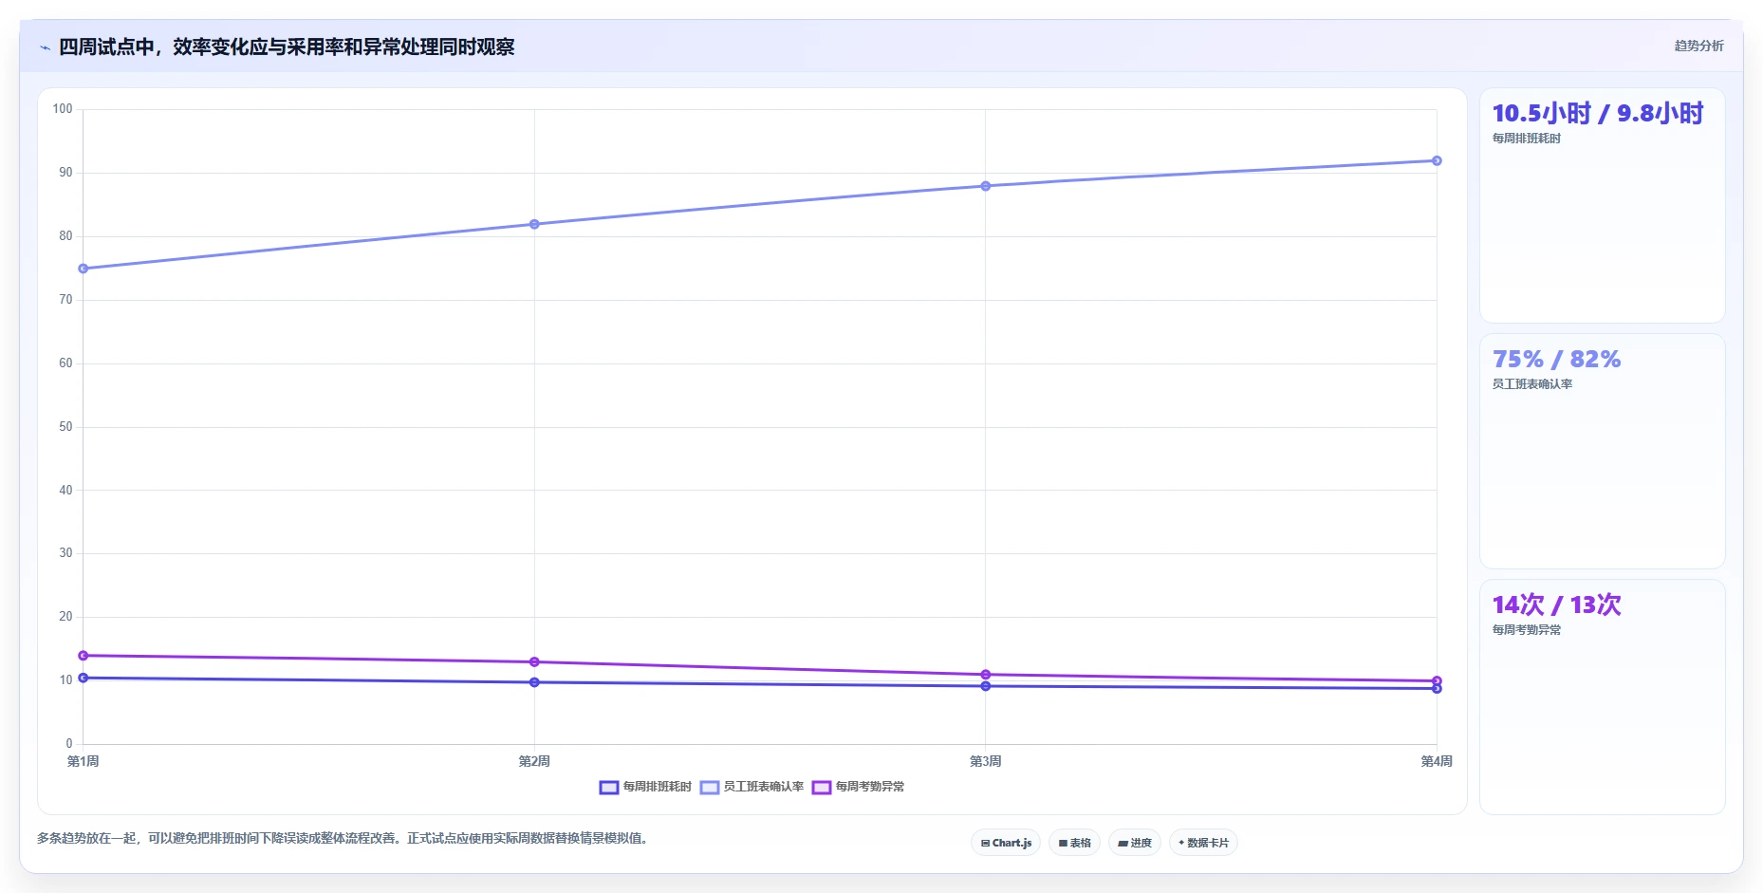Click the 50 y-axis label
The height and width of the screenshot is (893, 1763).
tap(65, 427)
